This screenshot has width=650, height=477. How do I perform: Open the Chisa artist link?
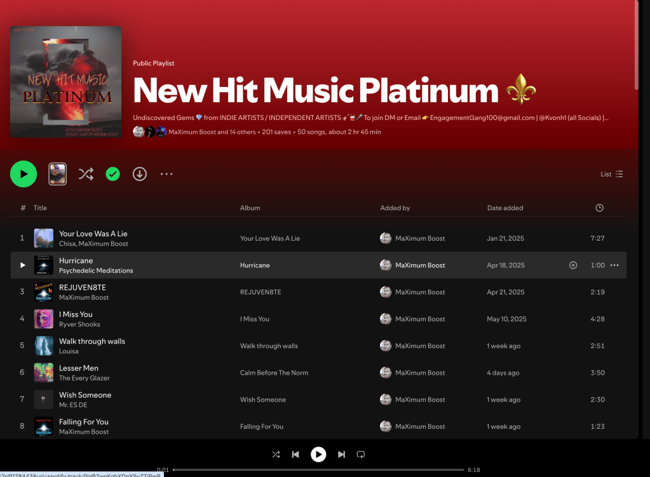tap(67, 244)
